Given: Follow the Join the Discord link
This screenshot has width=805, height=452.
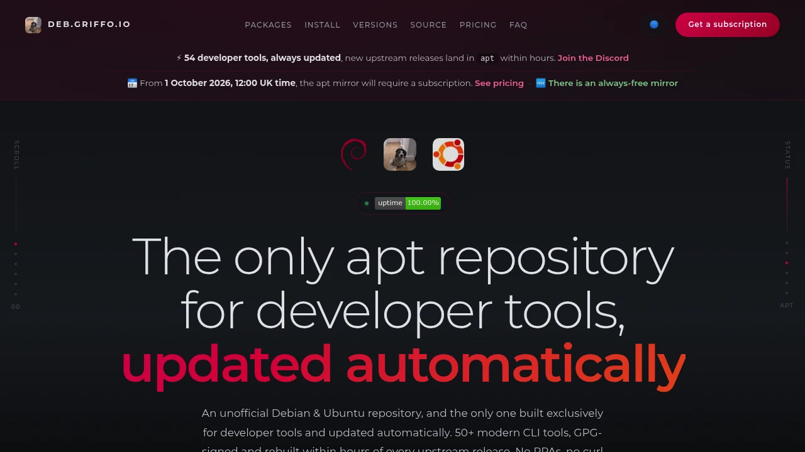Looking at the screenshot, I should [593, 58].
